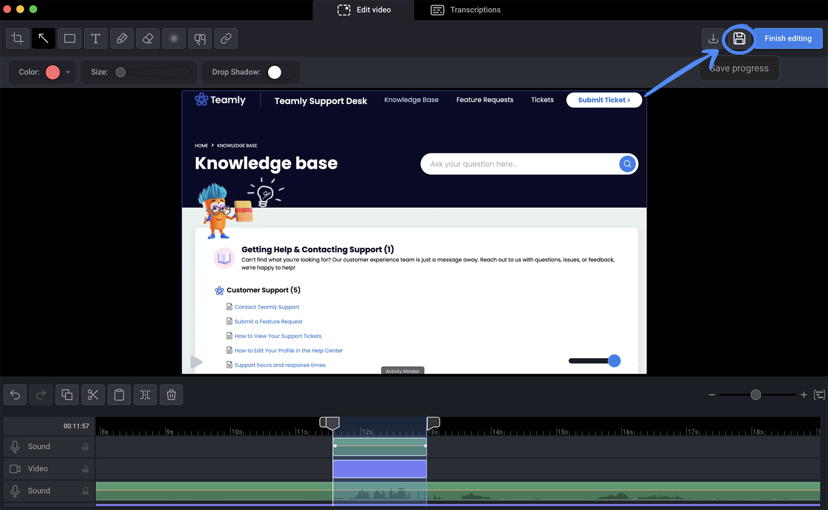Viewport: 828px width, 510px height.
Task: Select the Link tool
Action: (x=226, y=39)
